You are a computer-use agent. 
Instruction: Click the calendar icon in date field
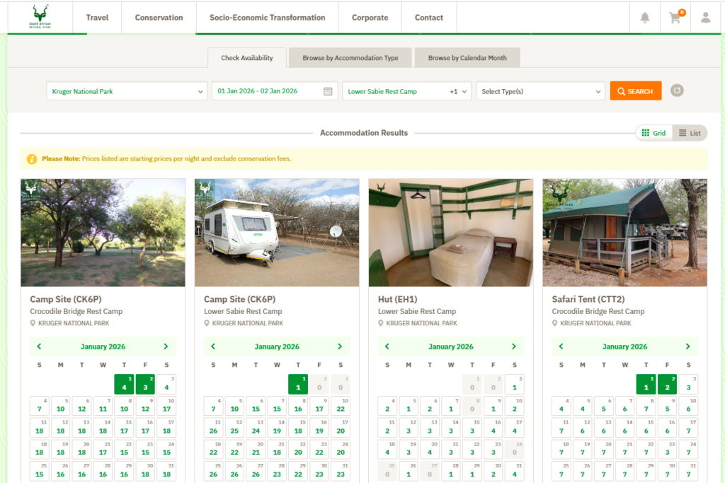328,91
